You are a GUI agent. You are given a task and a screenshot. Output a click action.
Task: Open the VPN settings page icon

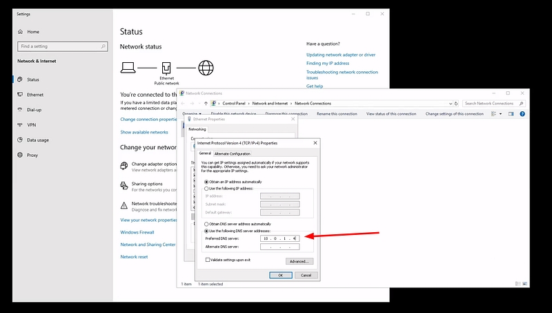click(x=19, y=124)
